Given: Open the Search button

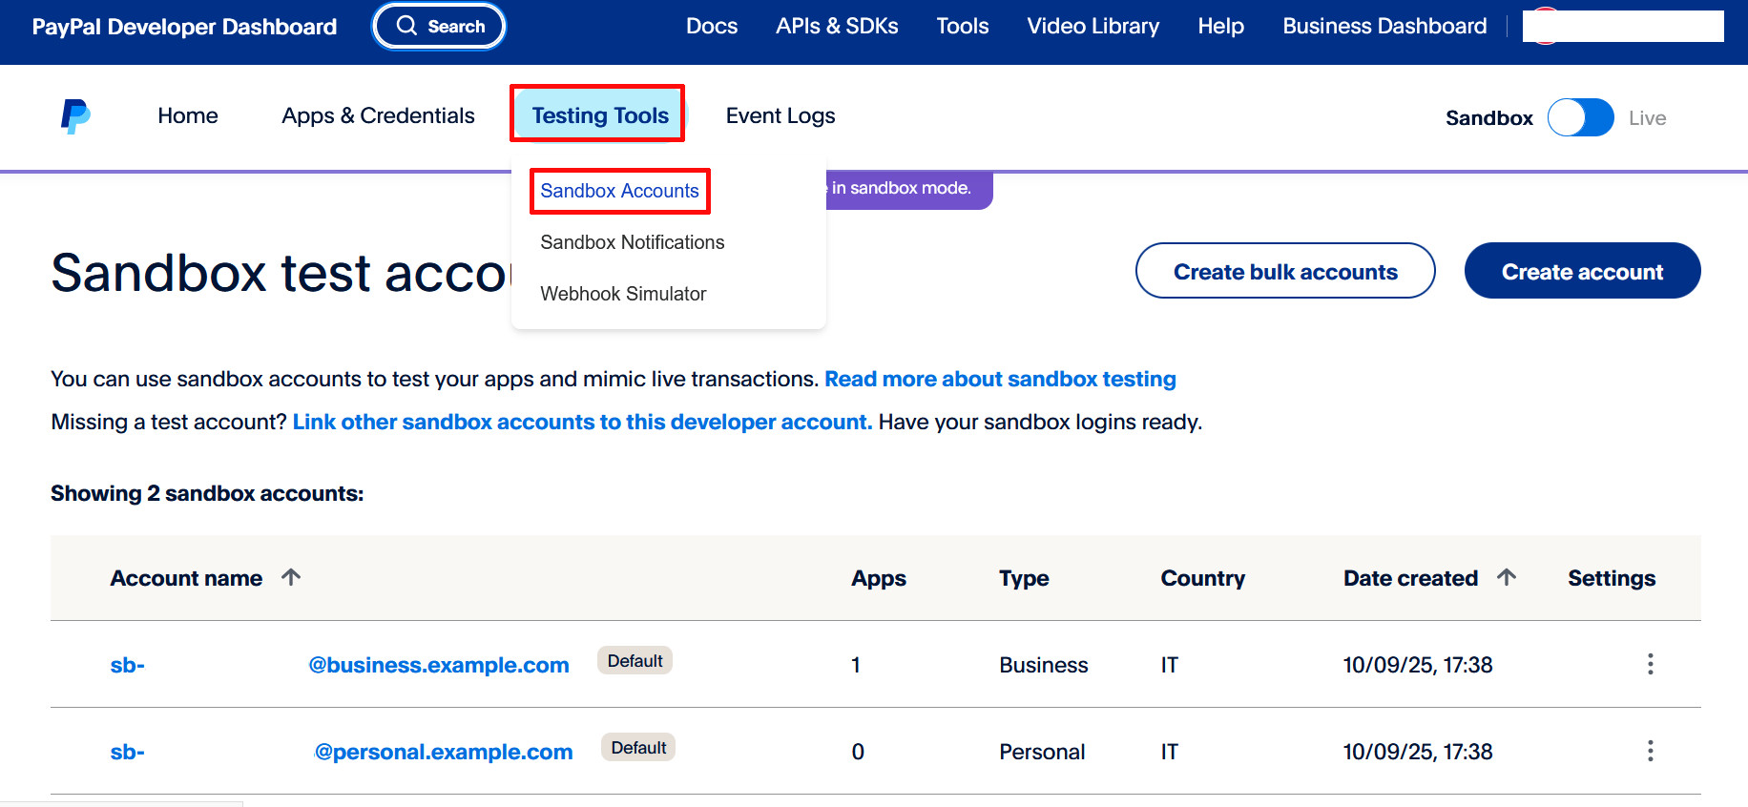Looking at the screenshot, I should (x=439, y=26).
